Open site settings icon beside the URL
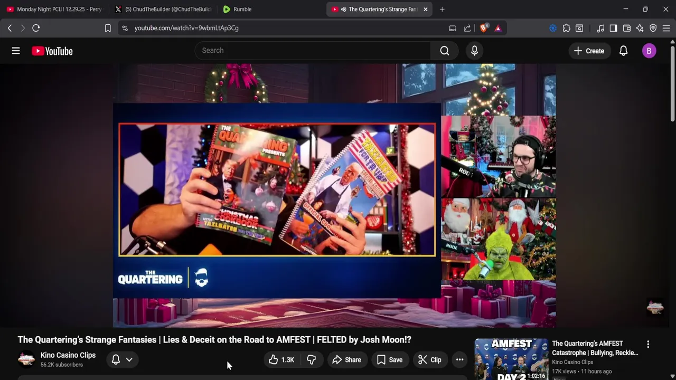 (x=125, y=28)
